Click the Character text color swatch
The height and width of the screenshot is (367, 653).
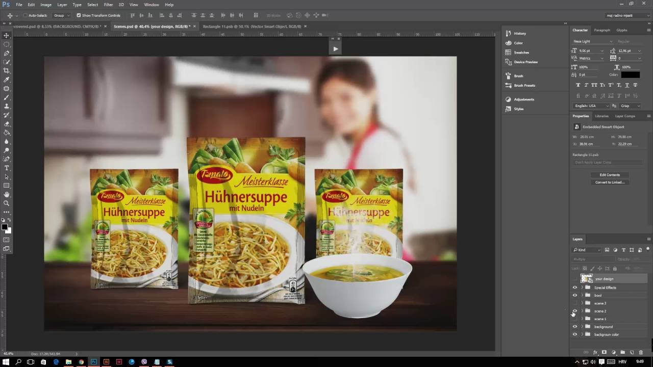(630, 75)
